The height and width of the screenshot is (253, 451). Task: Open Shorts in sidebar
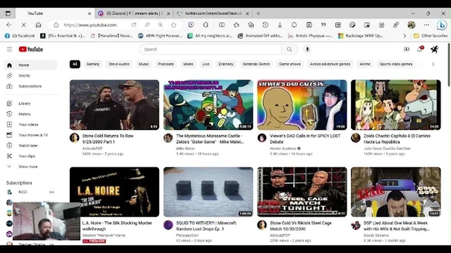click(x=30, y=76)
